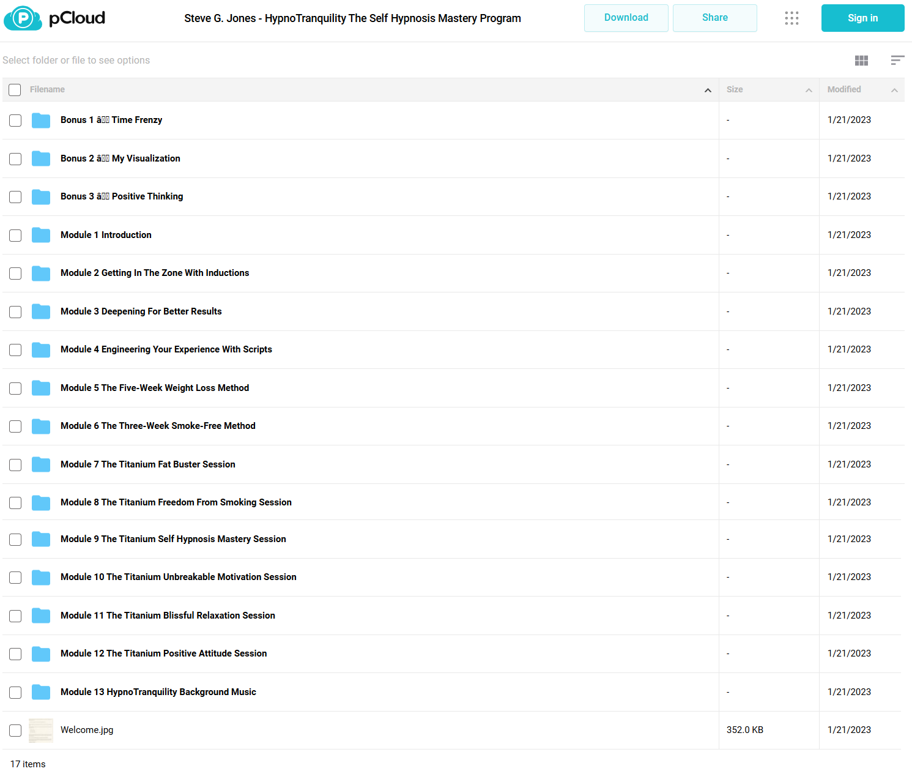Click folder icon for Bonus 1 Time Frenzy
Viewport: 912px width, 774px height.
[41, 121]
